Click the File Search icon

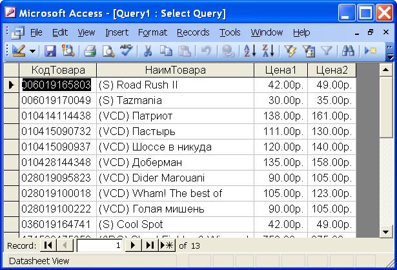68,51
